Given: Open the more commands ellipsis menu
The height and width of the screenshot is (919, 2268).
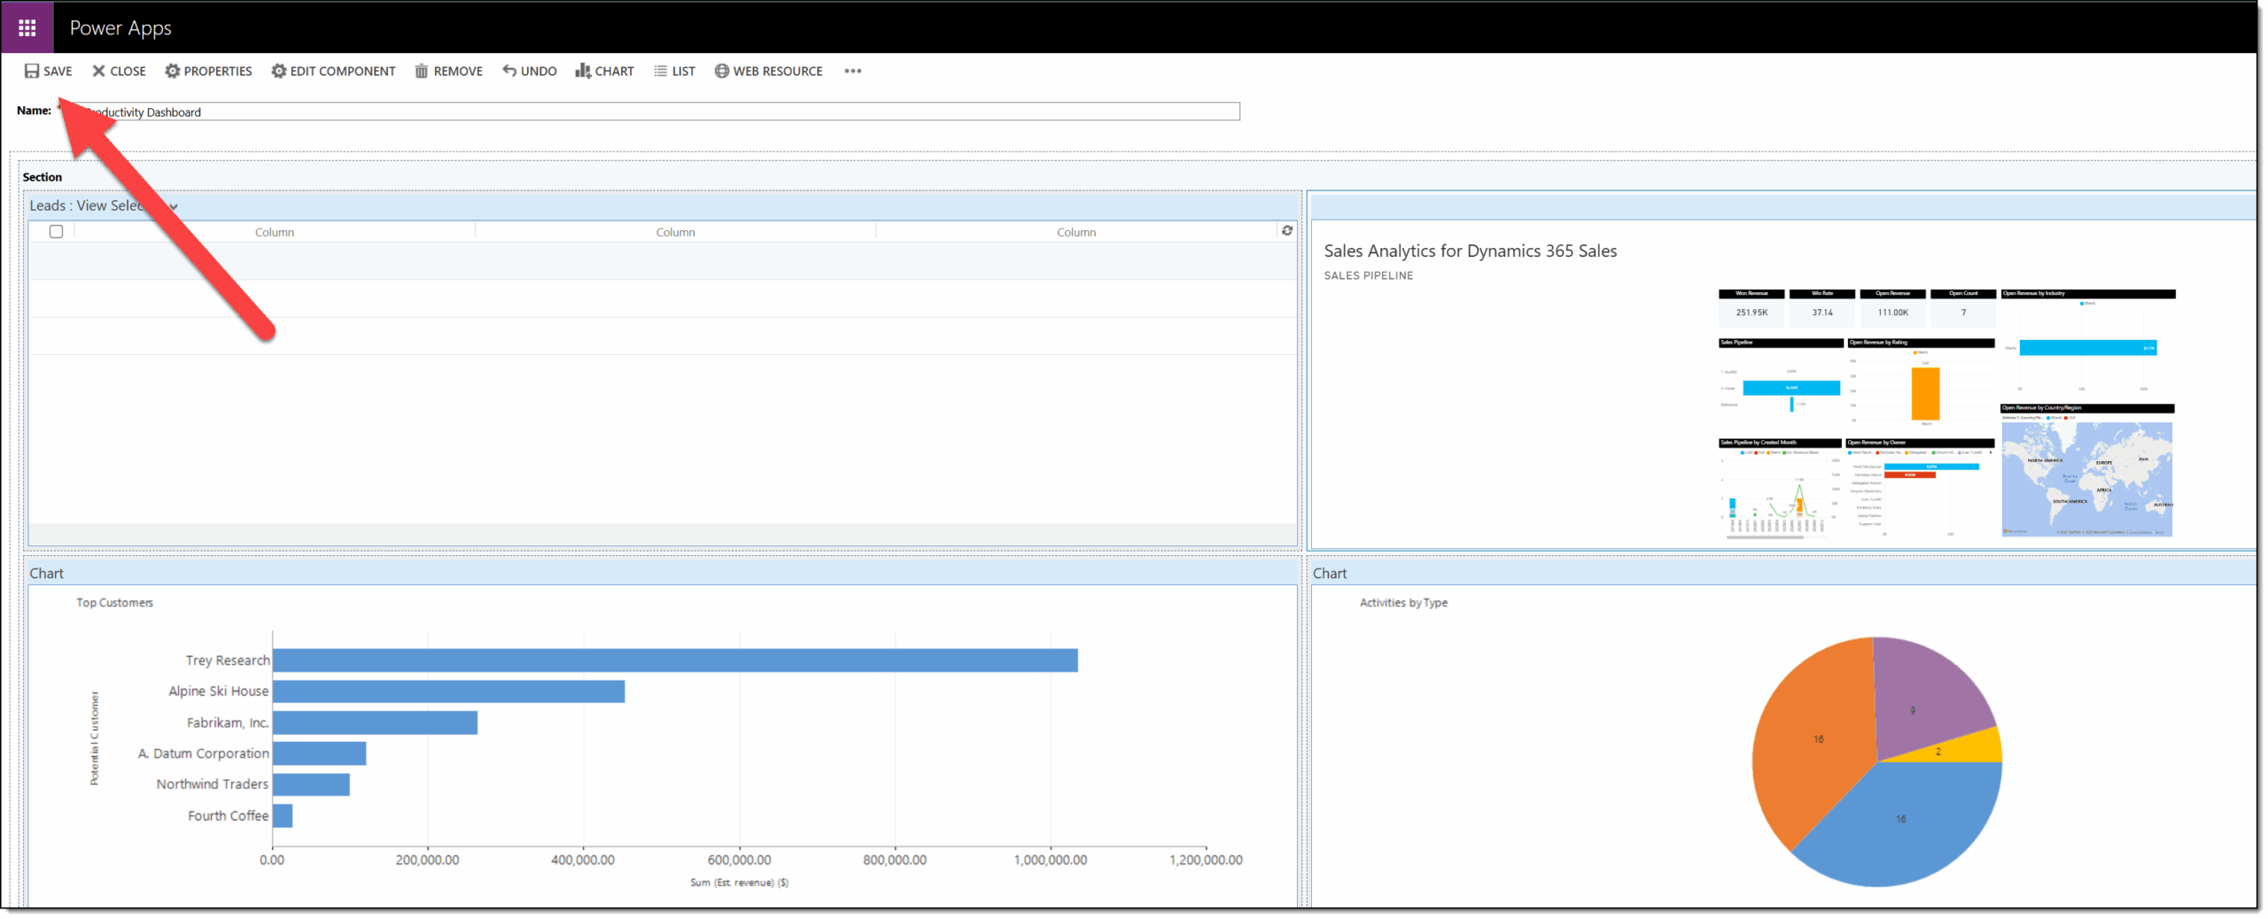Looking at the screenshot, I should (852, 71).
